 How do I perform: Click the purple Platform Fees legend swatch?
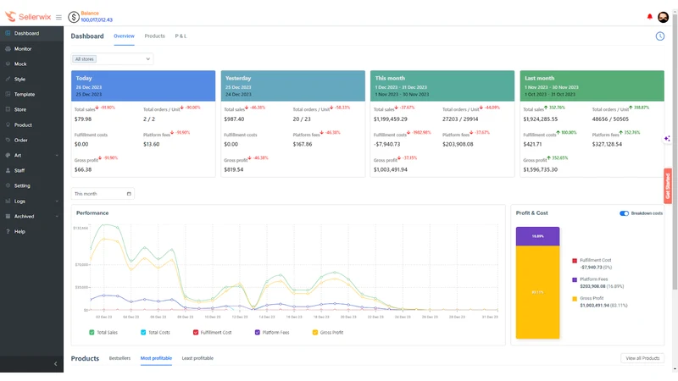pos(575,279)
